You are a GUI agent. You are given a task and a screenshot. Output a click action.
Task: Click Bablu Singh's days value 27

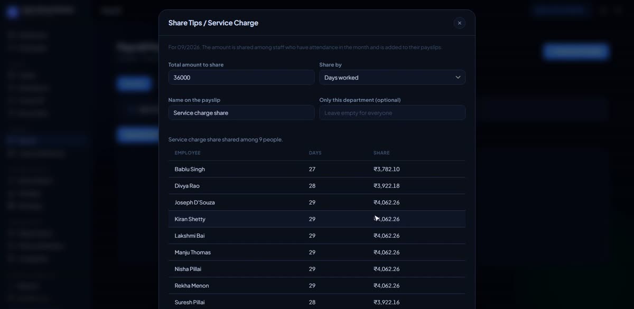[x=312, y=169]
